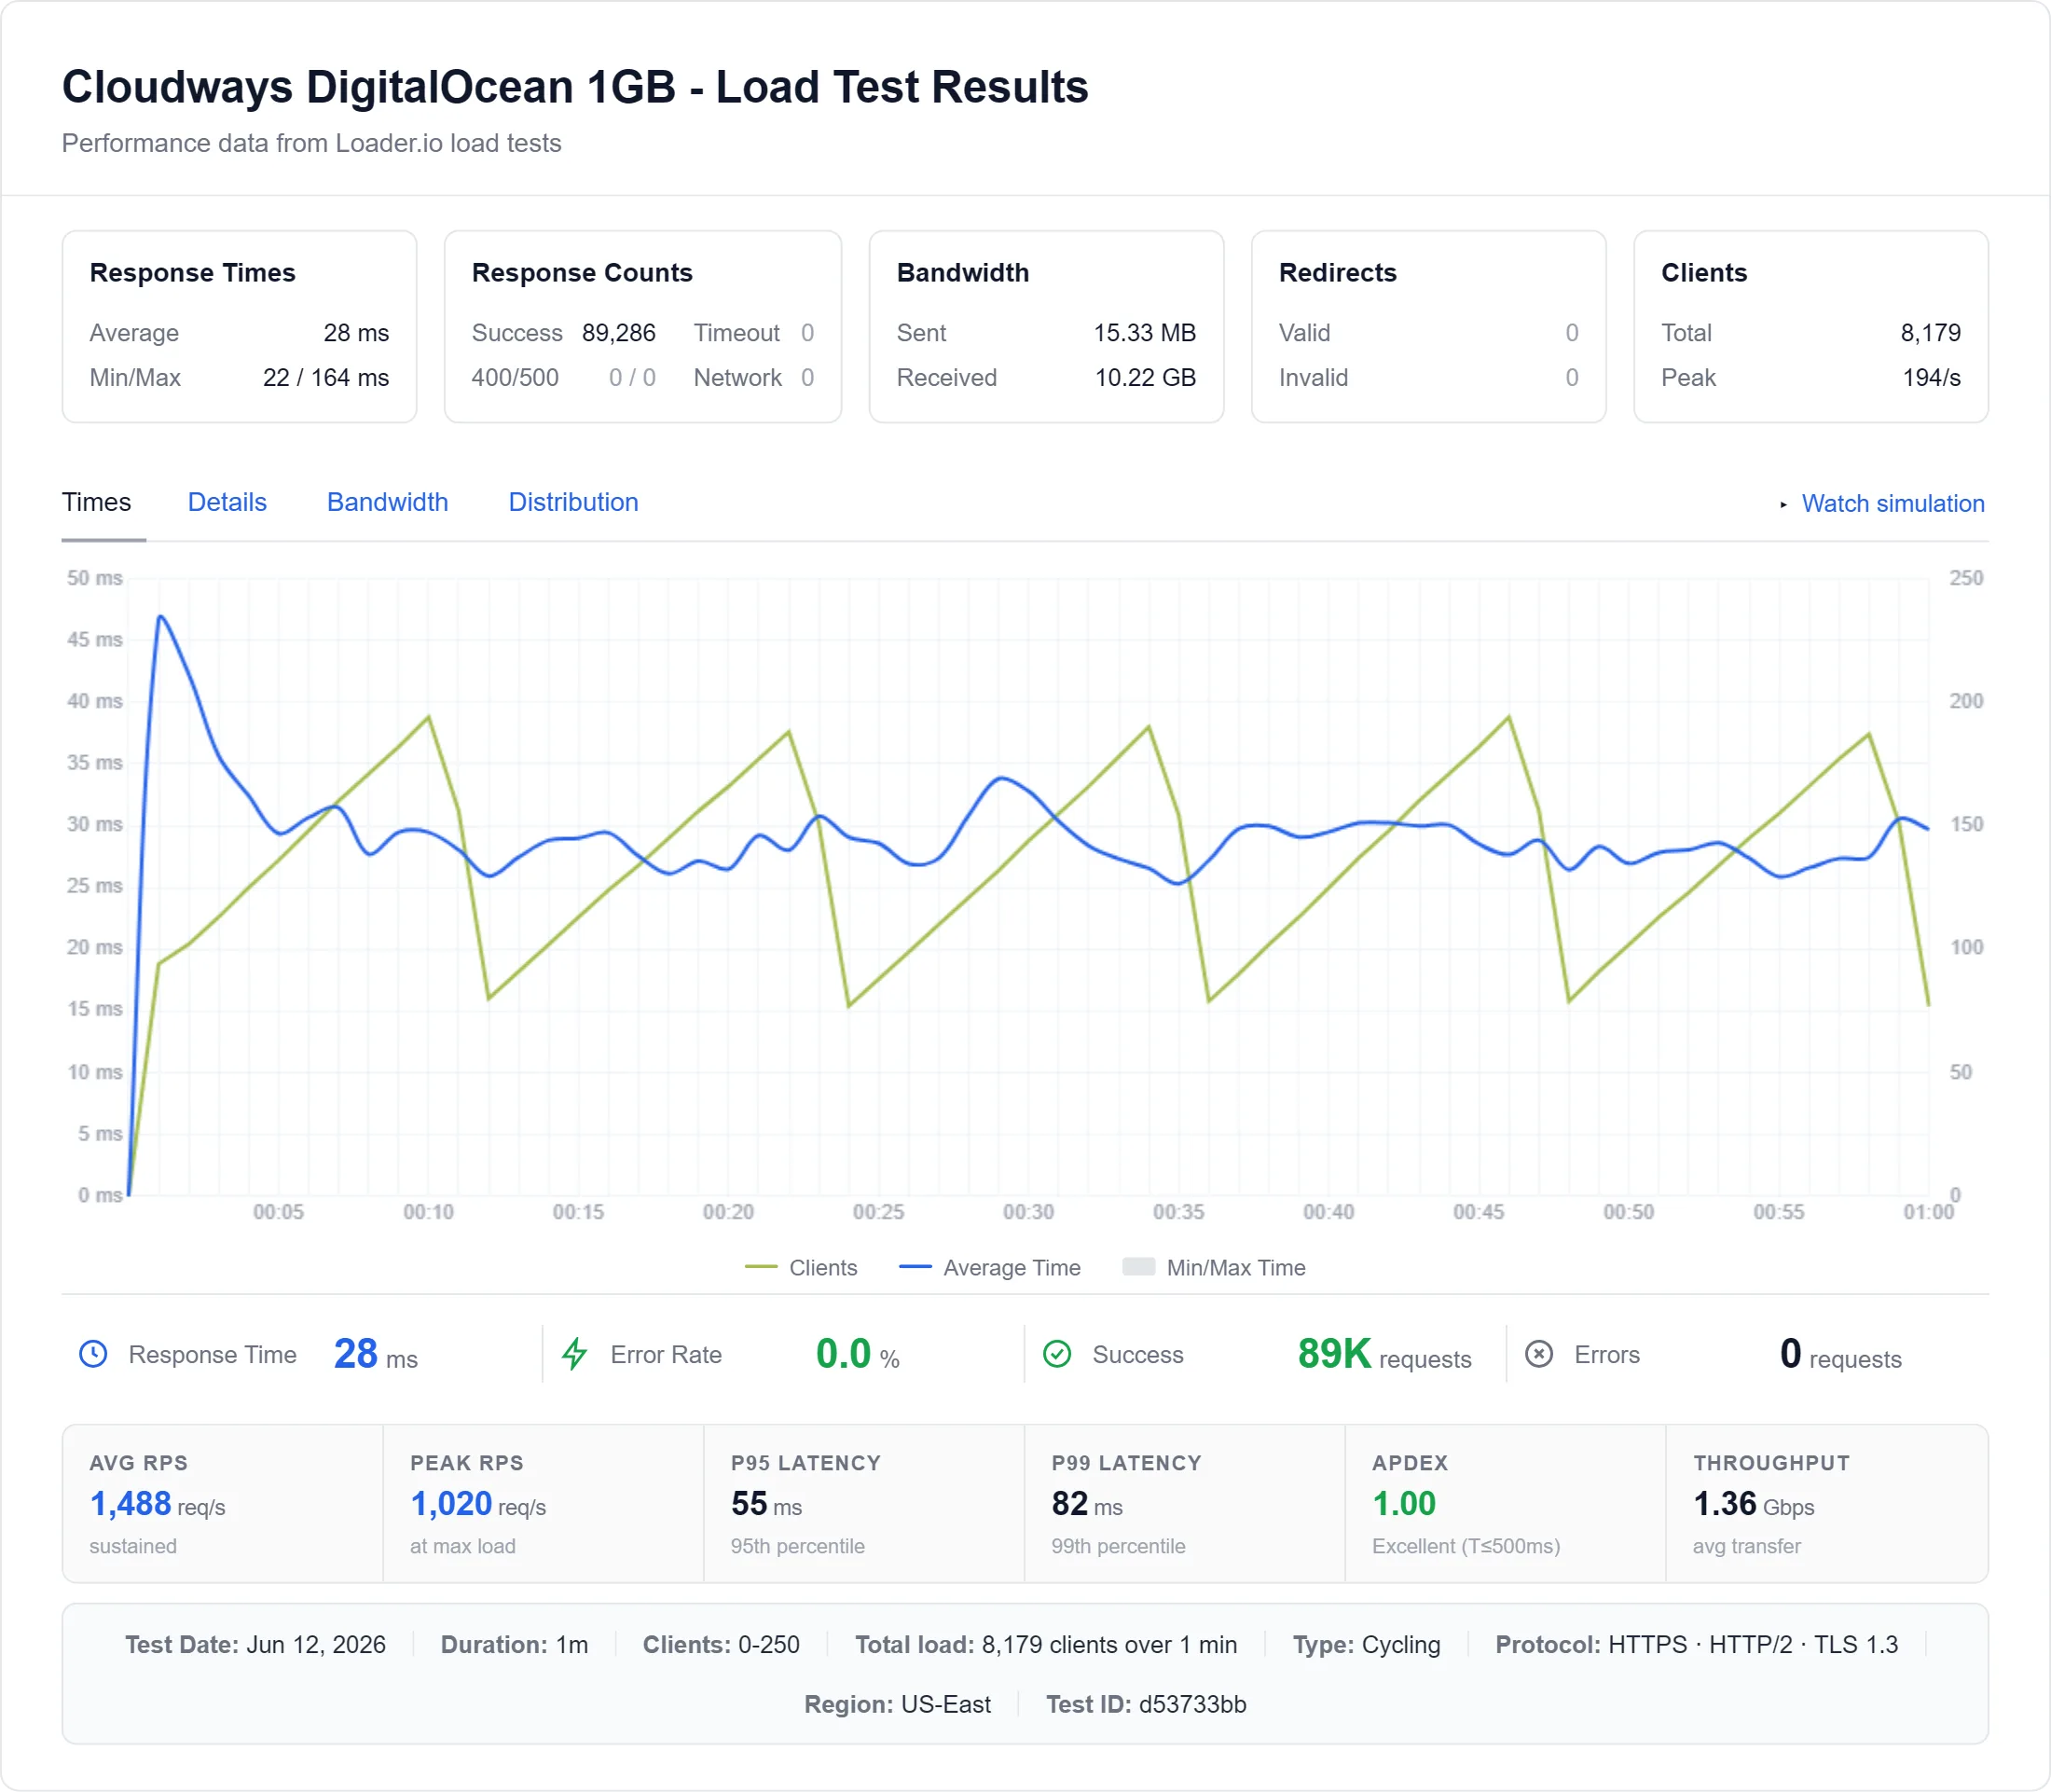Viewport: 2051px width, 1792px height.
Task: Click the green Clients legend line swatch
Action: pos(761,1267)
